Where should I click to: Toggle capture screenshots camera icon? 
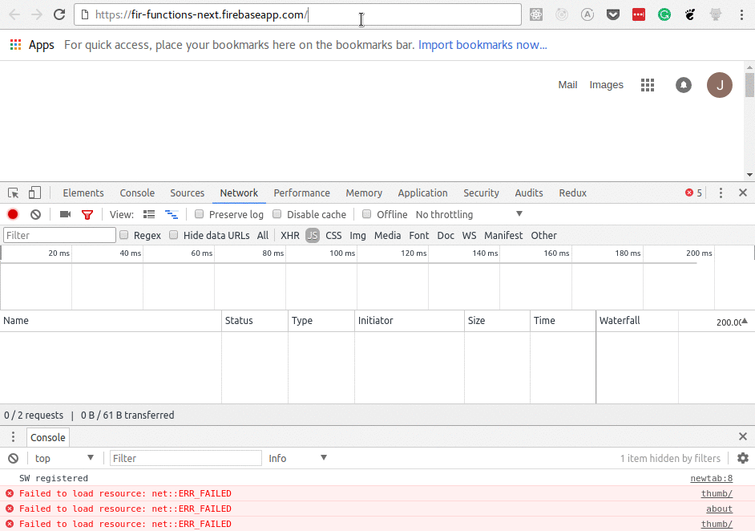pyautogui.click(x=65, y=214)
